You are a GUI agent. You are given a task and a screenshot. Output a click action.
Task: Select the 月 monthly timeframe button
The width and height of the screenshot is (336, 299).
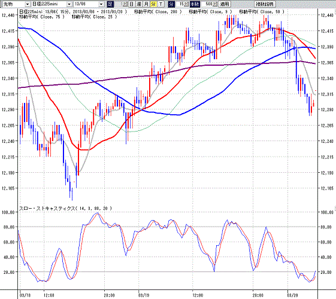click(x=146, y=4)
